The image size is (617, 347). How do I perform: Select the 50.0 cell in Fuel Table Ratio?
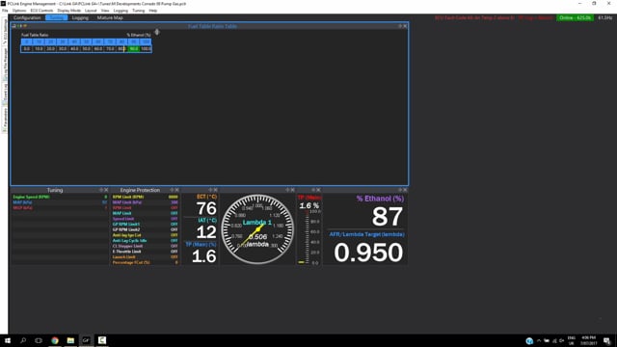click(86, 49)
